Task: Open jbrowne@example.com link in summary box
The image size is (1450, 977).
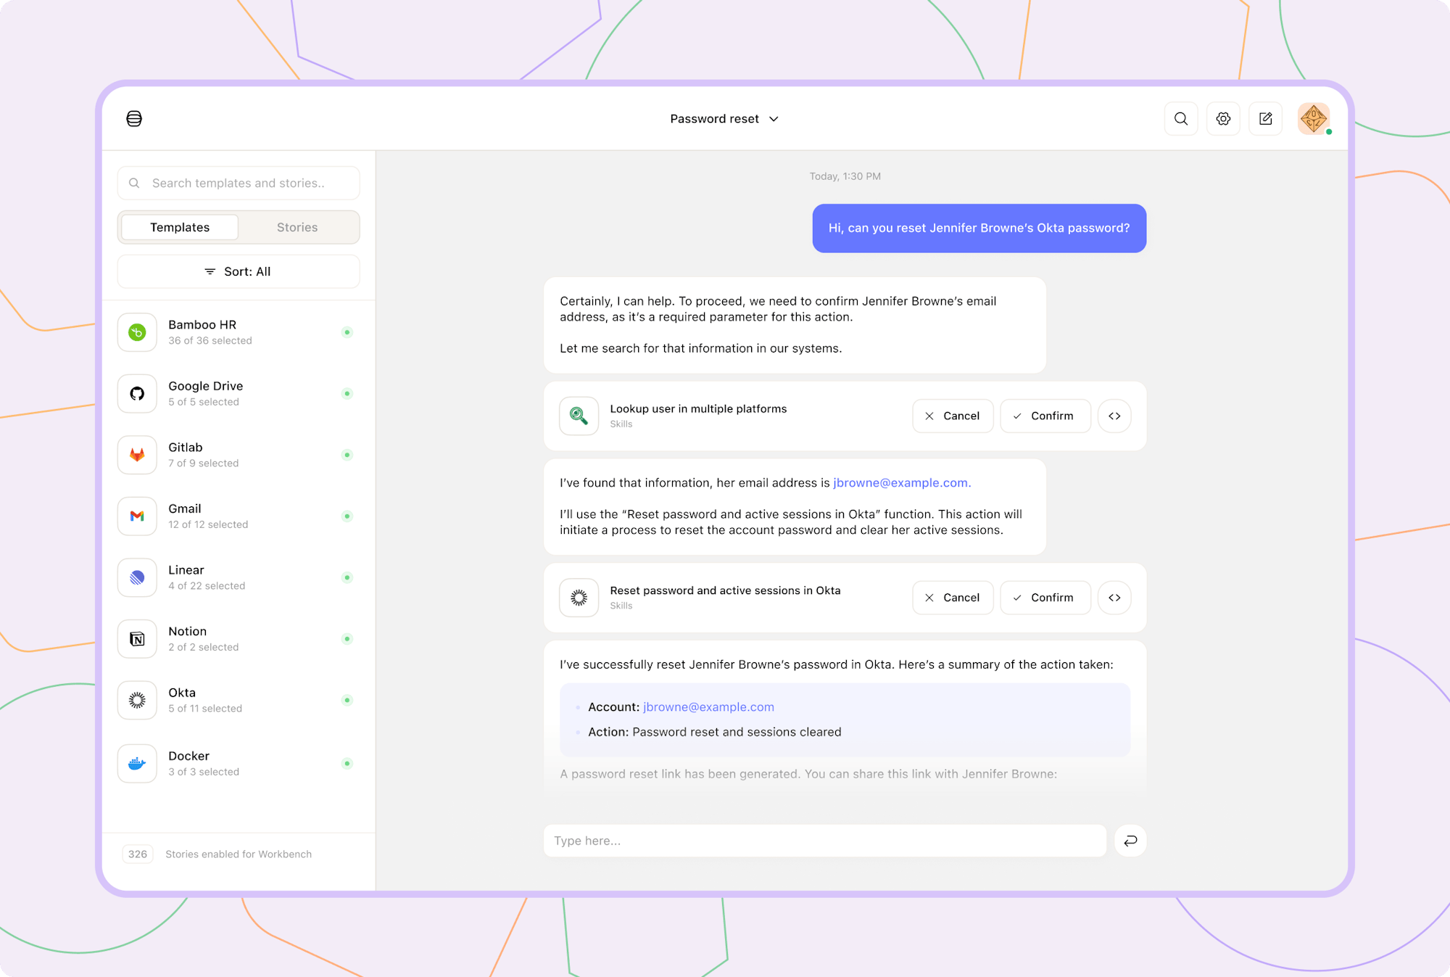Action: tap(708, 707)
